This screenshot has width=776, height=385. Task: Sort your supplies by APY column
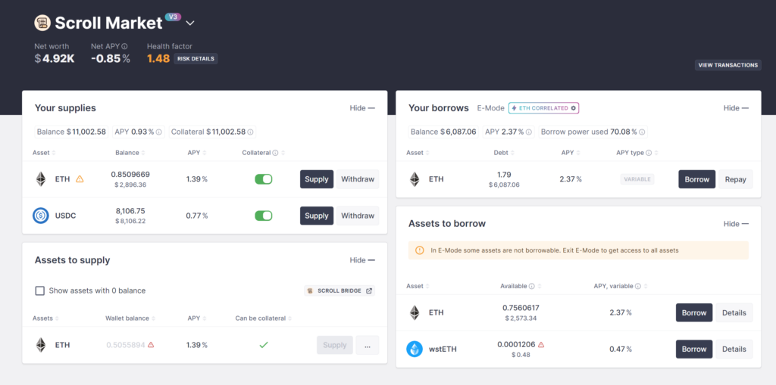[x=197, y=153]
